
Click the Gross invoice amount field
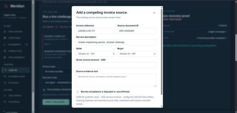116,65
